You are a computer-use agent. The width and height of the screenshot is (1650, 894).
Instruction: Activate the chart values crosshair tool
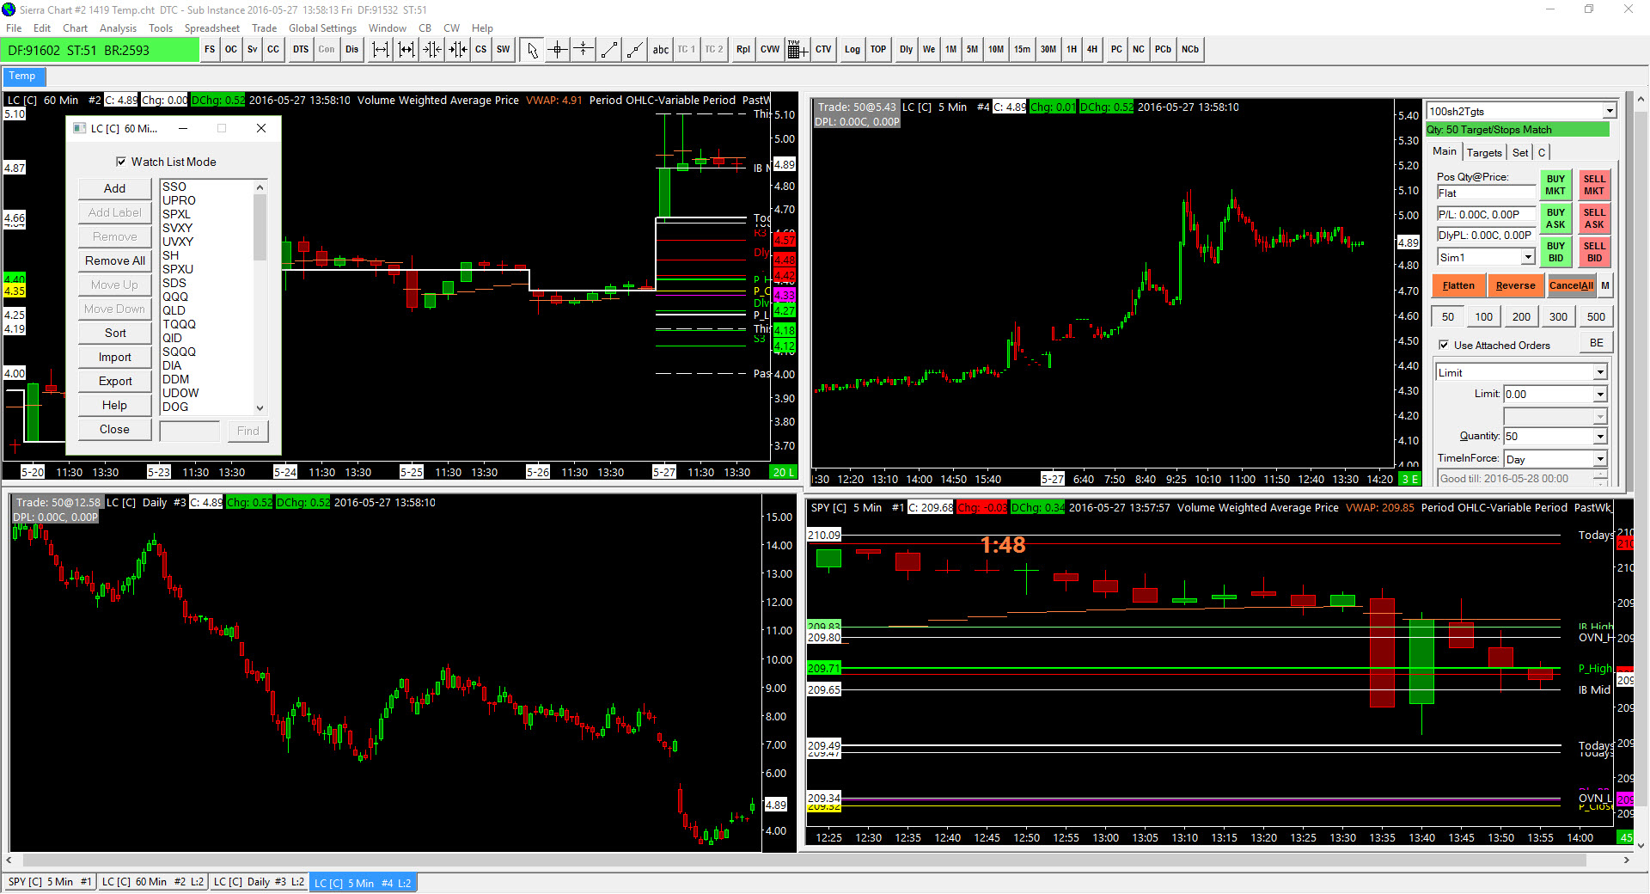click(558, 50)
